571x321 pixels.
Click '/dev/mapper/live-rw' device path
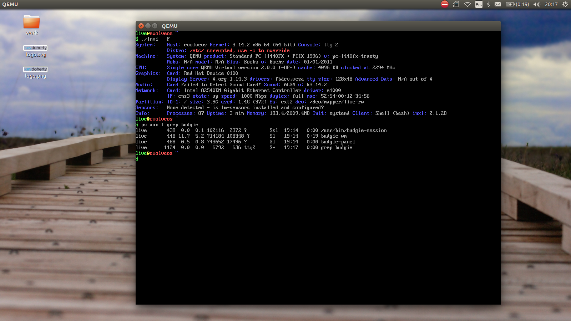(337, 102)
